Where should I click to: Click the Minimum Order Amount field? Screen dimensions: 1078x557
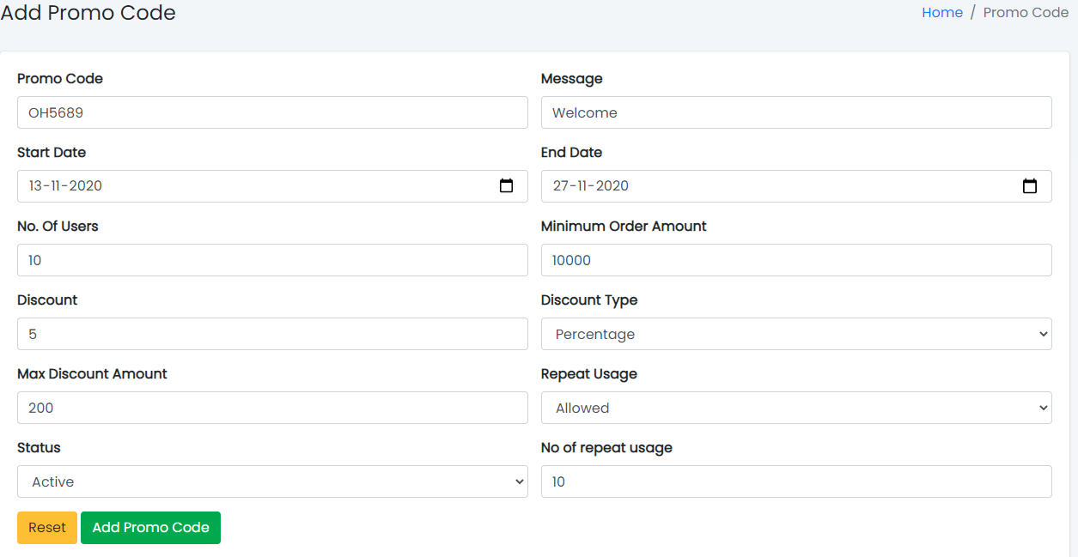pos(796,260)
